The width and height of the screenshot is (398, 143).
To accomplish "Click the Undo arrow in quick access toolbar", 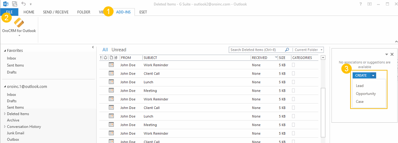I will (x=24, y=4).
